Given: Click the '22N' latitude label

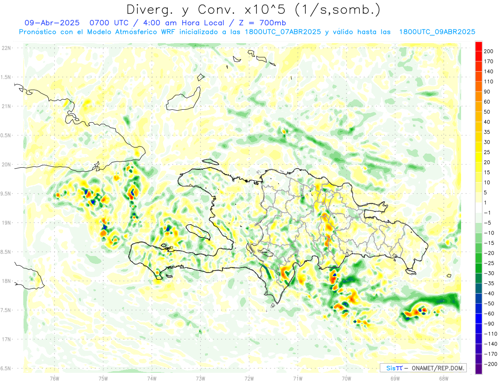Looking at the screenshot, I should 7,48.
